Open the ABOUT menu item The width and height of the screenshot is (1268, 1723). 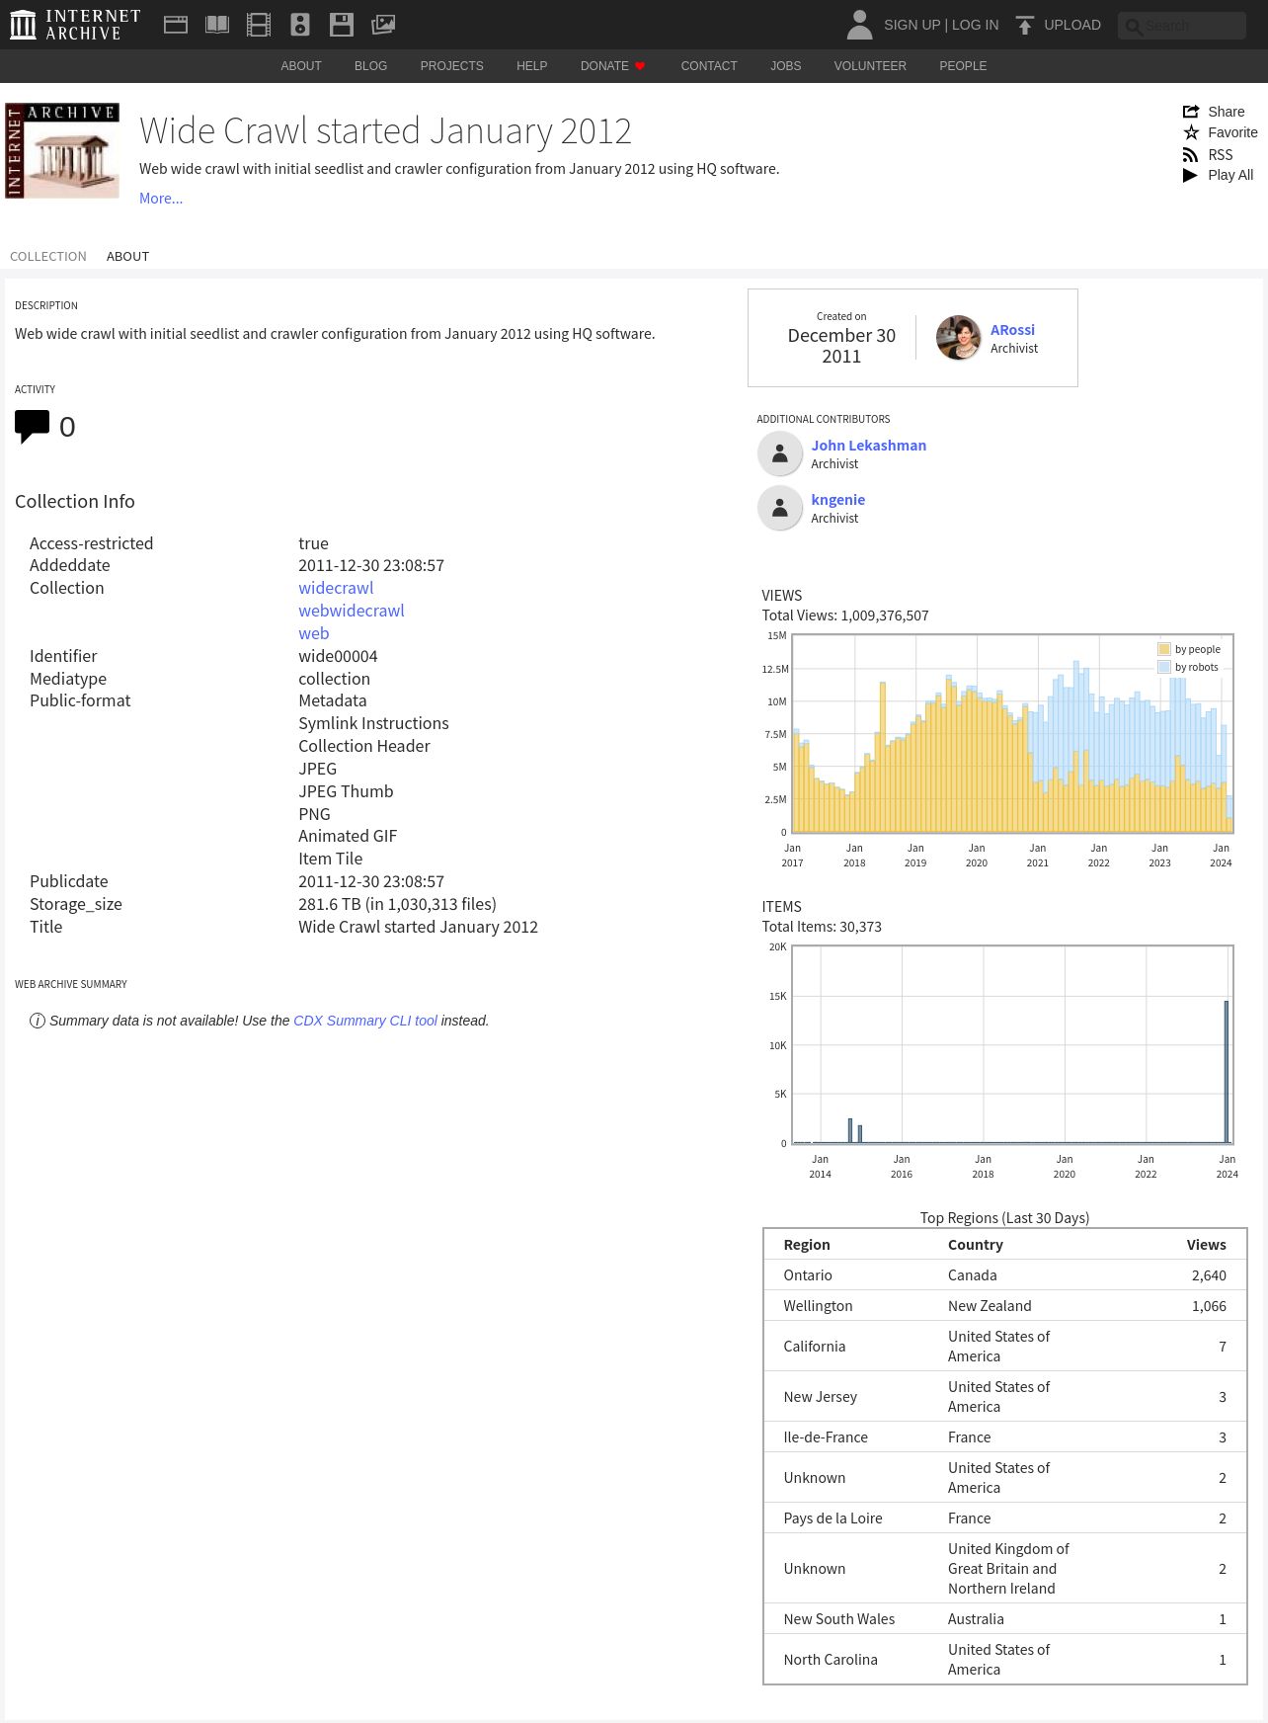click(x=301, y=66)
